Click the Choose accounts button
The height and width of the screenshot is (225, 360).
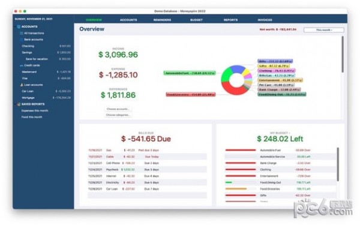[118, 109]
